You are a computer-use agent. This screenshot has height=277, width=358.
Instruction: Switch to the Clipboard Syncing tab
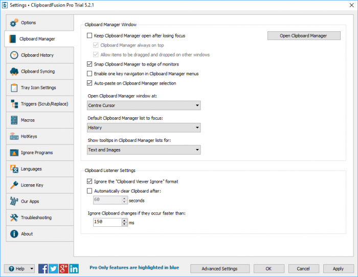tap(40, 71)
